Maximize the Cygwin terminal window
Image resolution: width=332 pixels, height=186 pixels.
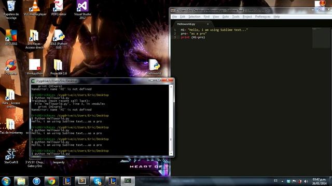pos(158,80)
